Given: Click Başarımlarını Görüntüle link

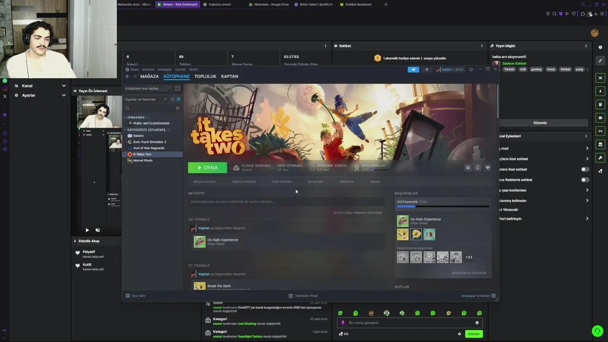Looking at the screenshot, I should pos(469,273).
